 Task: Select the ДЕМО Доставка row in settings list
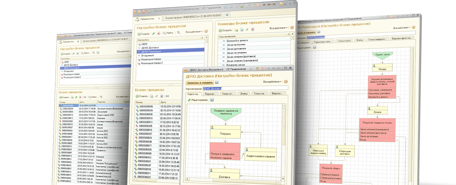150,48
